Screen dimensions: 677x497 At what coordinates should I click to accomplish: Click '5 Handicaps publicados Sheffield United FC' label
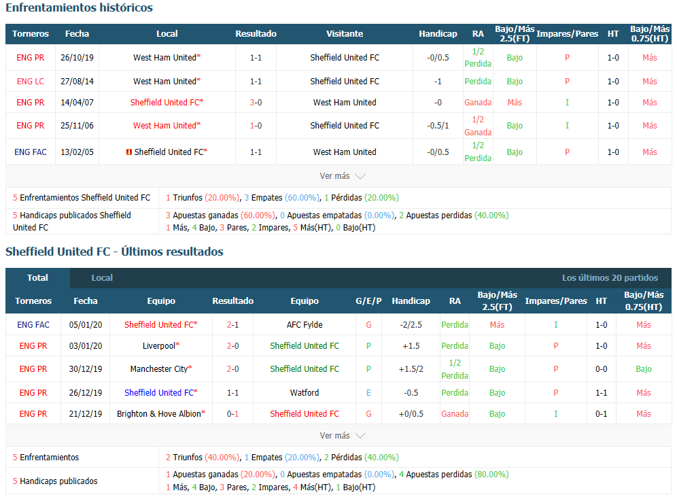[71, 221]
